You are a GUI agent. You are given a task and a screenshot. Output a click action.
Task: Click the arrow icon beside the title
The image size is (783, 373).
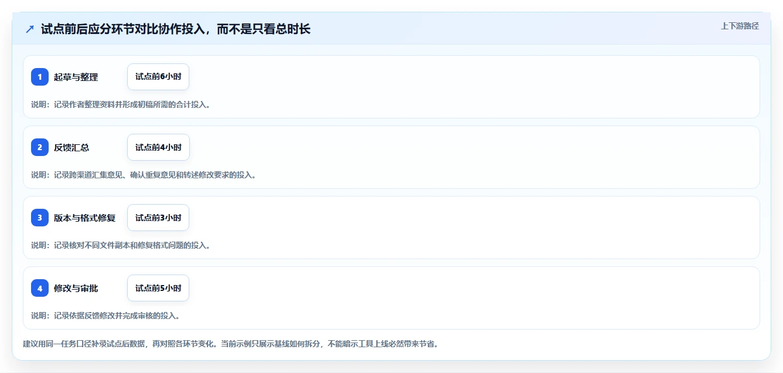(30, 29)
